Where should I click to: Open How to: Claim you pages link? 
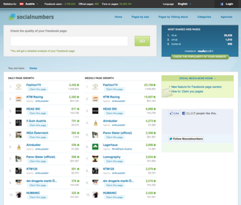(x=187, y=92)
